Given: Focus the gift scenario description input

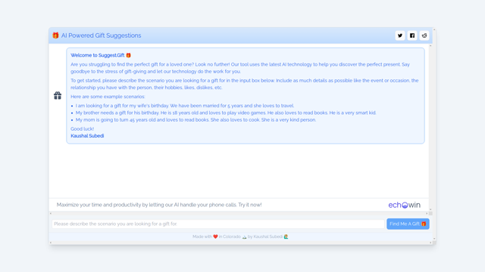Looking at the screenshot, I should pos(218,224).
